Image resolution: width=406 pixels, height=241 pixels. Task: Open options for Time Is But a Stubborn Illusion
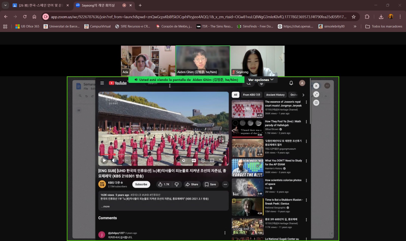(x=306, y=200)
